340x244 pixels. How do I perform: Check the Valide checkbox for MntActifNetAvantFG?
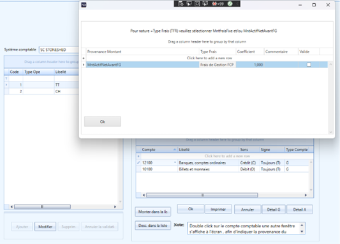tap(309, 64)
